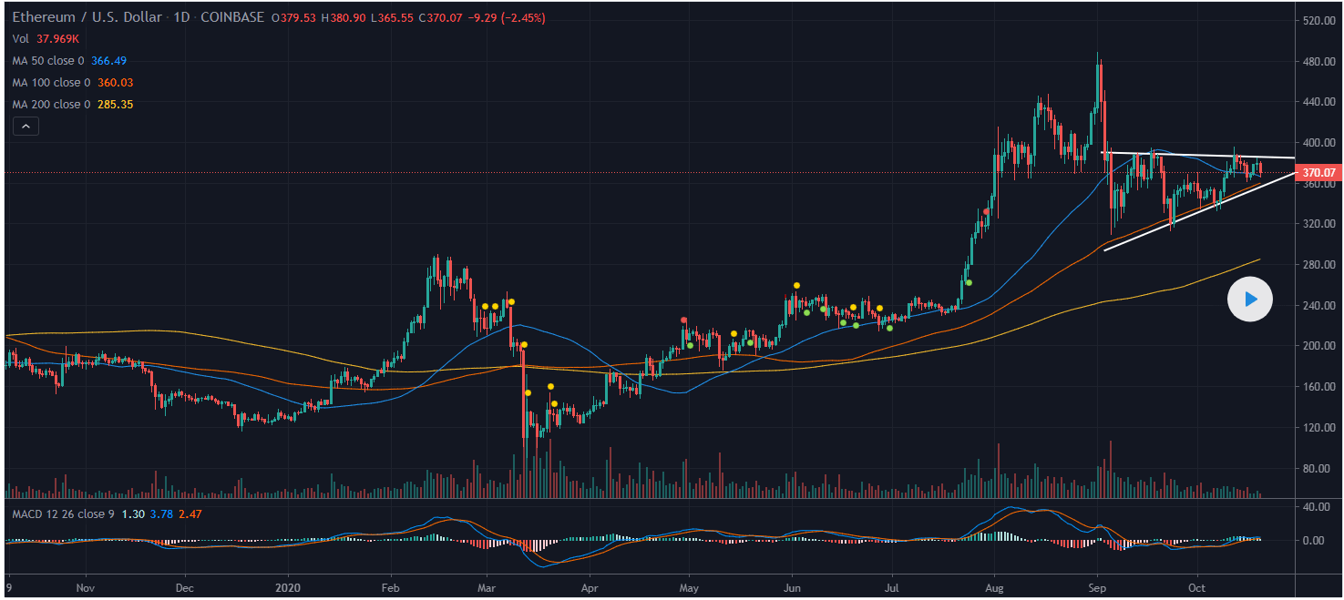Click the 120.00 price axis label
Viewport: 1344px width, 600px height.
coord(1318,428)
